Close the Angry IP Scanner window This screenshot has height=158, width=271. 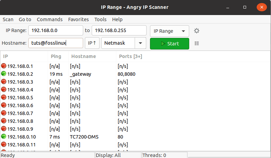tap(262, 7)
